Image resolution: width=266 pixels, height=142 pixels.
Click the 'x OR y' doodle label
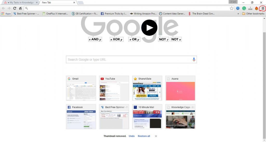point(134,40)
